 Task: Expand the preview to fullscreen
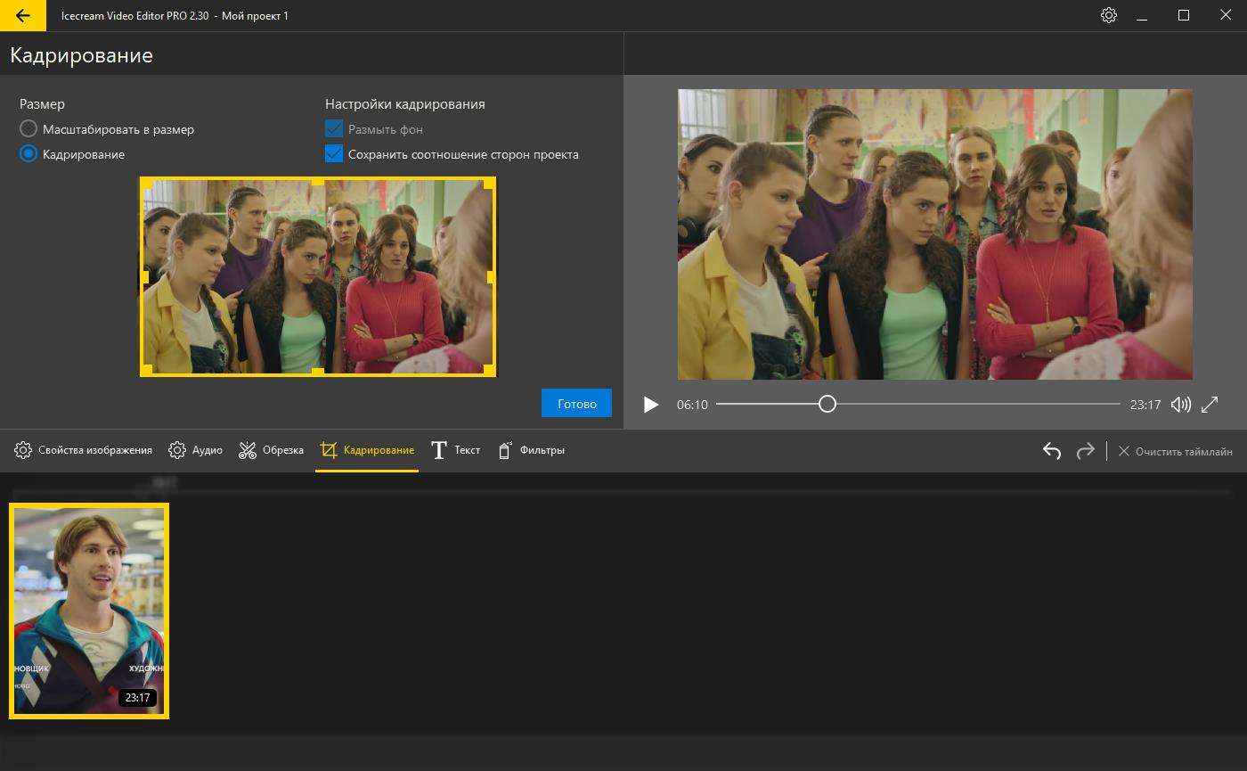1210,405
